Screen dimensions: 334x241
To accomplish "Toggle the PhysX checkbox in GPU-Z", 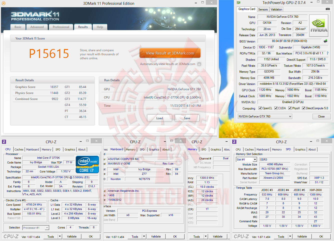I will pyautogui.click(x=290, y=108).
